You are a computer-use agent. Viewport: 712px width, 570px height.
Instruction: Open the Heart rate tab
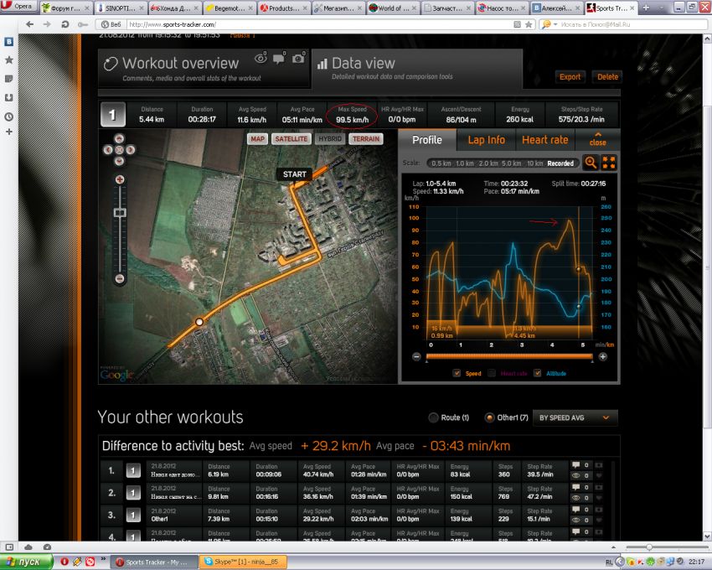pos(545,140)
